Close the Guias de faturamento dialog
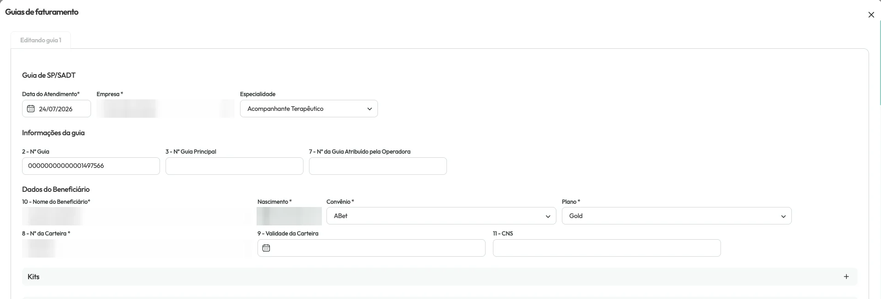This screenshot has width=881, height=299. click(871, 15)
